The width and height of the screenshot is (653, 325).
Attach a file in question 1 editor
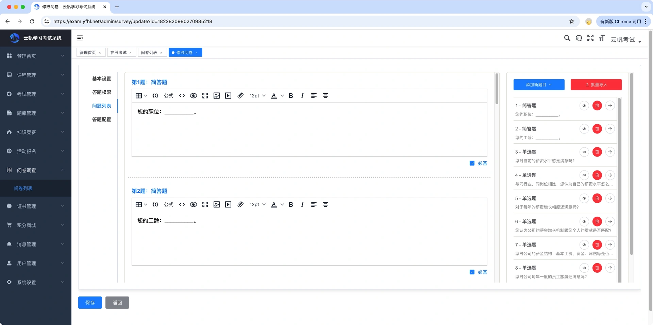click(x=240, y=96)
